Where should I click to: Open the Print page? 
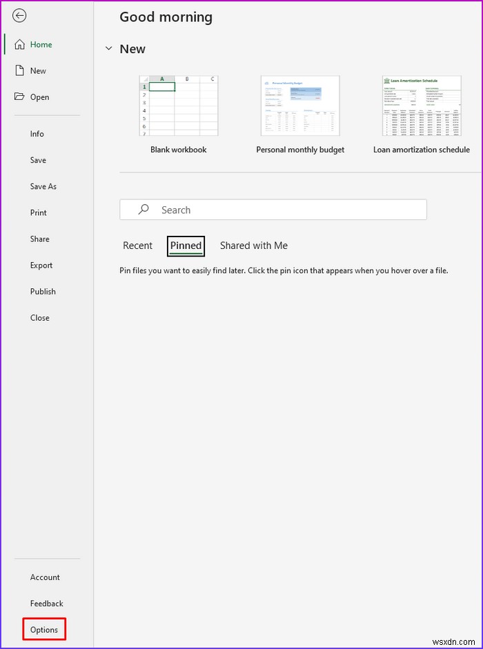[x=39, y=212]
